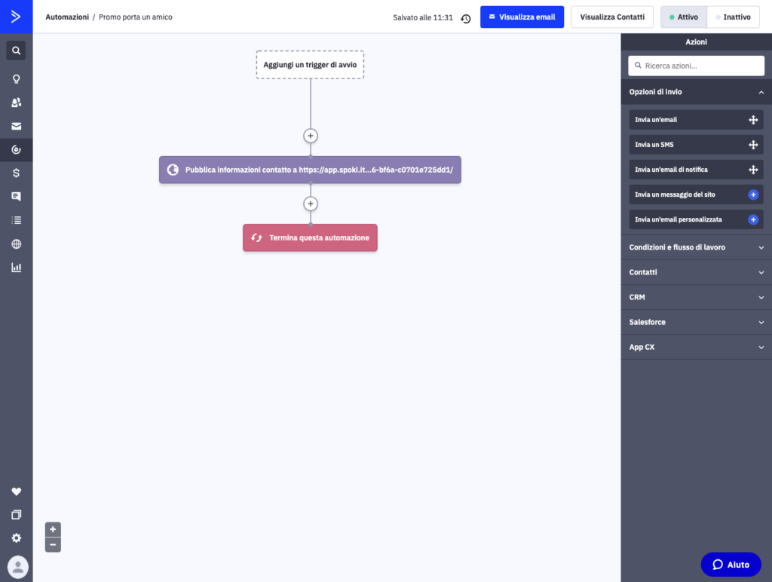The height and width of the screenshot is (582, 772).
Task: Set automation status to Inattivo
Action: pyautogui.click(x=733, y=17)
